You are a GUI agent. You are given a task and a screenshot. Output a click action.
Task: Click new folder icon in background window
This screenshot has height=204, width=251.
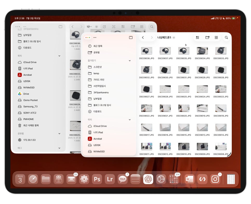click(133, 27)
